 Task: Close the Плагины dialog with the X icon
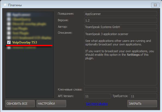155,5
